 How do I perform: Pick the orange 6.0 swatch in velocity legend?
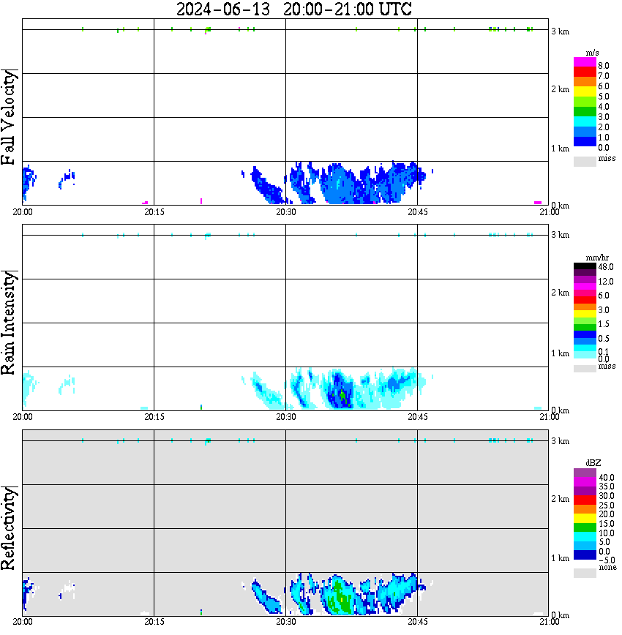click(x=585, y=82)
